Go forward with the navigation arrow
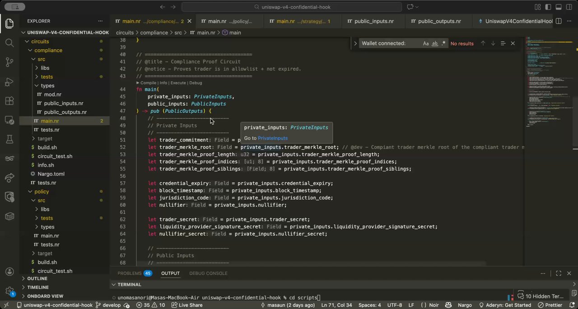The image size is (578, 309). [x=173, y=7]
